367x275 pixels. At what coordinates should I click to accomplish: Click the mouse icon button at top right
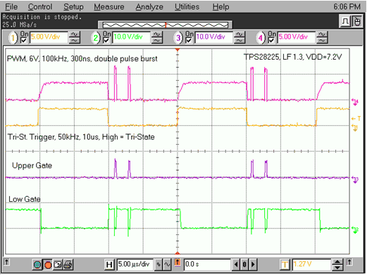[357, 22]
